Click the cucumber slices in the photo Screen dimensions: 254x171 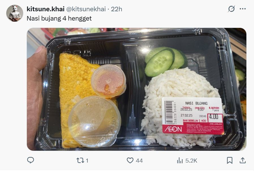(x=165, y=62)
